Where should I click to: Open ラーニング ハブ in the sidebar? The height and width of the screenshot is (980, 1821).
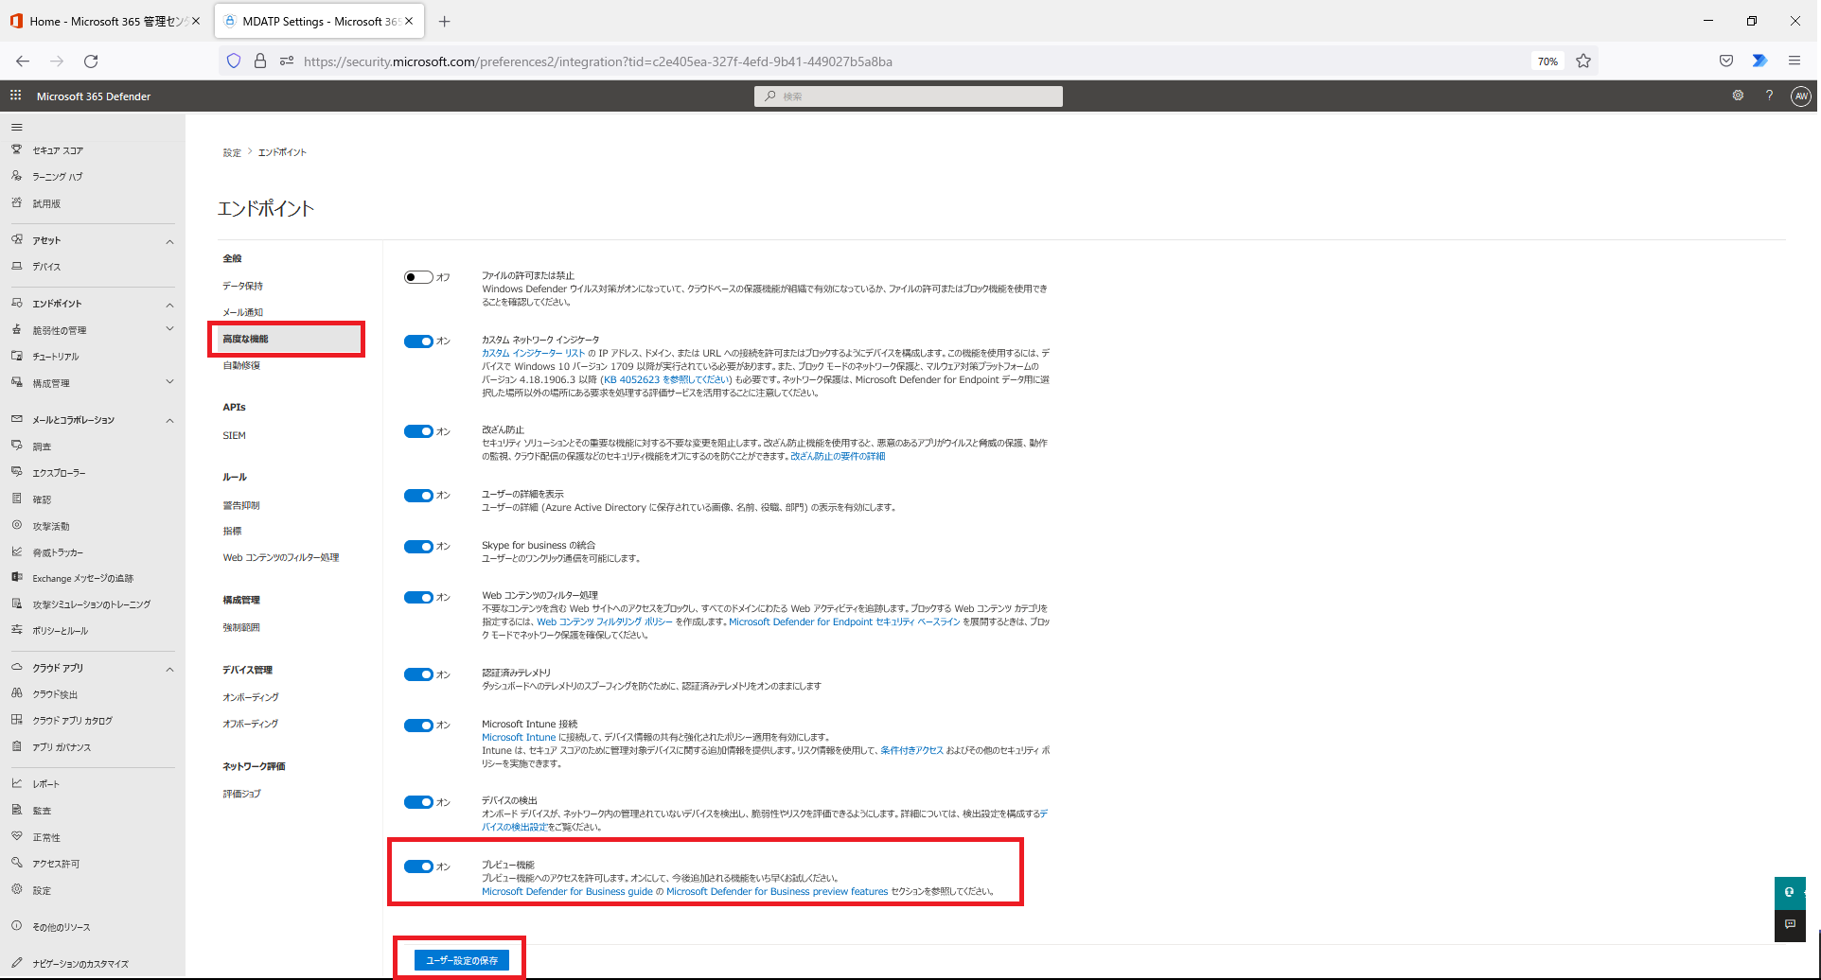coord(58,177)
